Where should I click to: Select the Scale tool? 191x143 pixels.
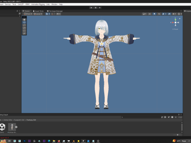click(24, 28)
